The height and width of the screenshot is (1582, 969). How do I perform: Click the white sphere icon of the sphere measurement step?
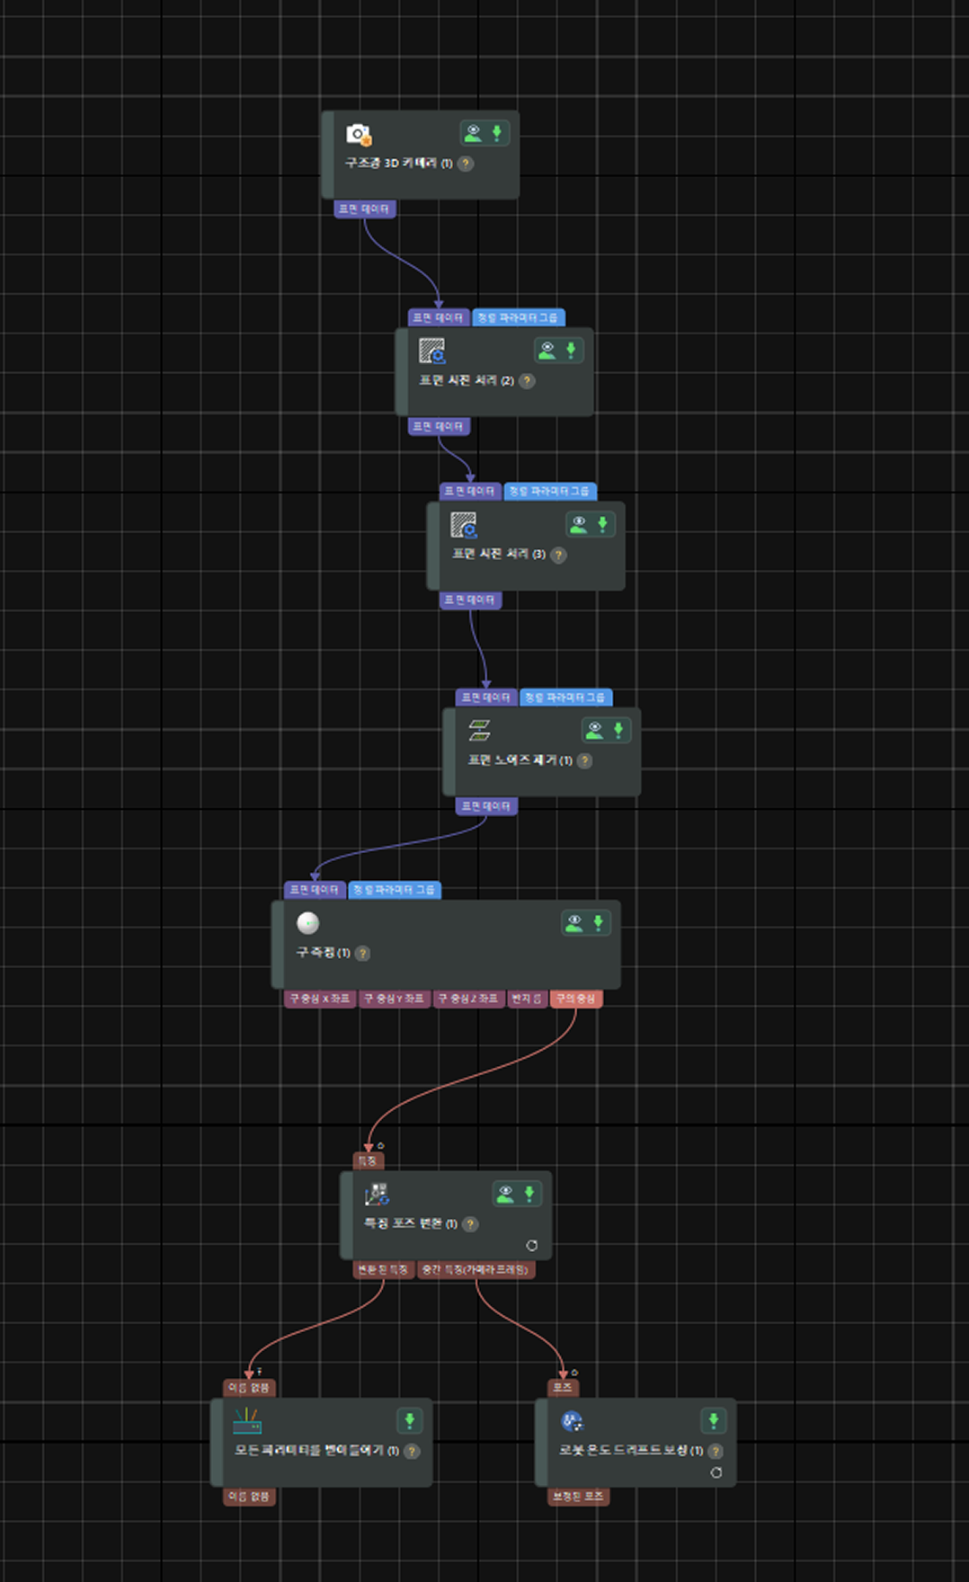[308, 923]
